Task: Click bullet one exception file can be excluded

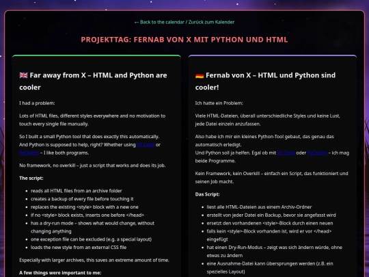Action: pyautogui.click(x=92, y=239)
